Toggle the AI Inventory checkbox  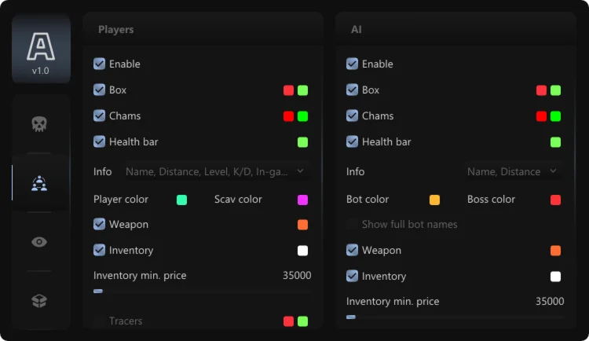[x=353, y=276]
